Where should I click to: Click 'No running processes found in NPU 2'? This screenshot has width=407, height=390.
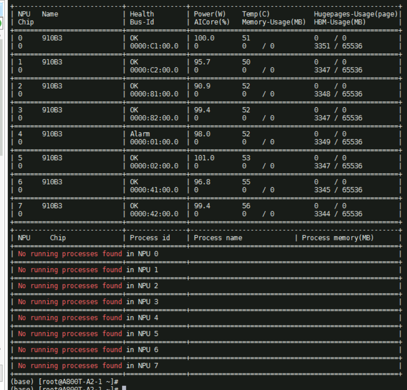tap(88, 286)
